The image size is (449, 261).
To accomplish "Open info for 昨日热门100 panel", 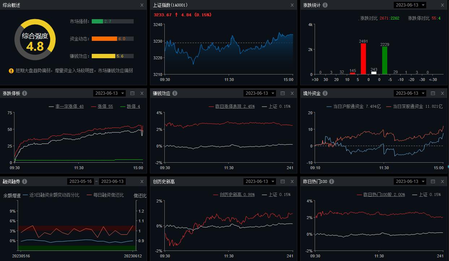I will (331, 181).
